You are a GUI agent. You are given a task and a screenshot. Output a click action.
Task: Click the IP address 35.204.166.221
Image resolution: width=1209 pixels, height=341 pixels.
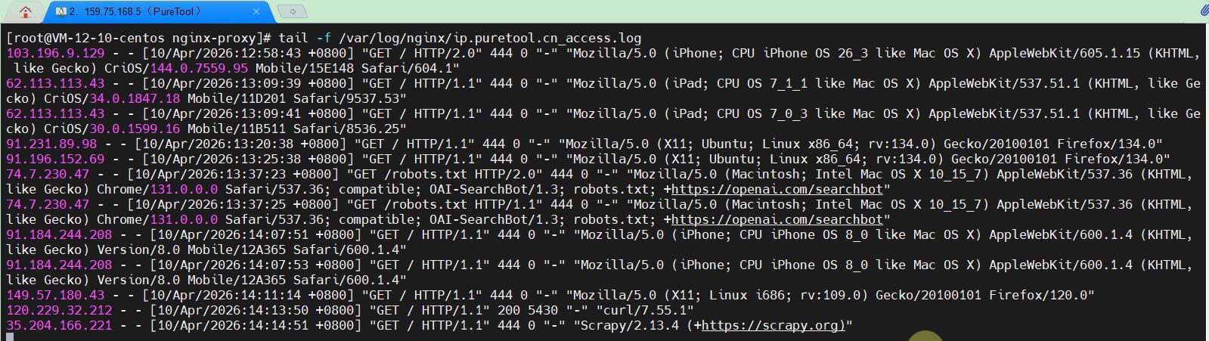coord(59,325)
